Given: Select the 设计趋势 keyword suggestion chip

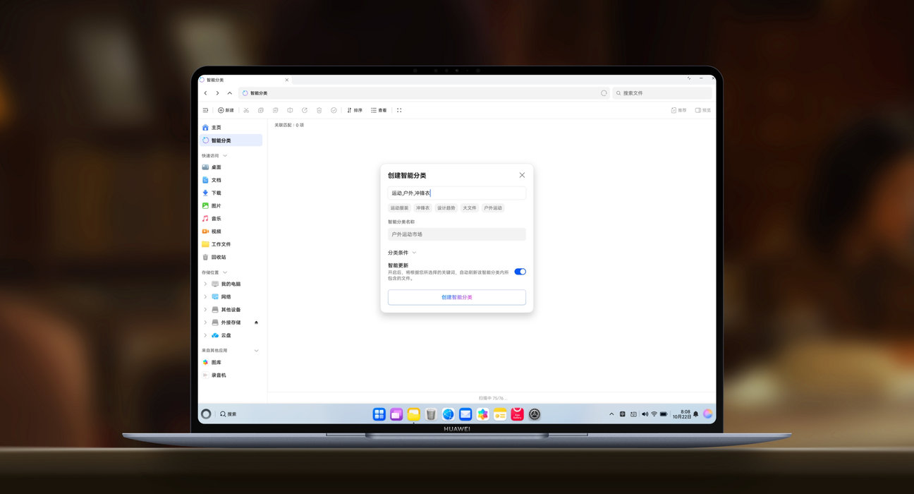Looking at the screenshot, I should click(446, 208).
